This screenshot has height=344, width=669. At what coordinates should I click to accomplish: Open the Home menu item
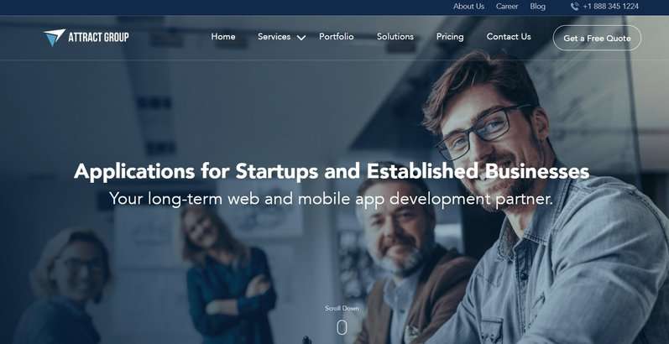[x=223, y=37]
